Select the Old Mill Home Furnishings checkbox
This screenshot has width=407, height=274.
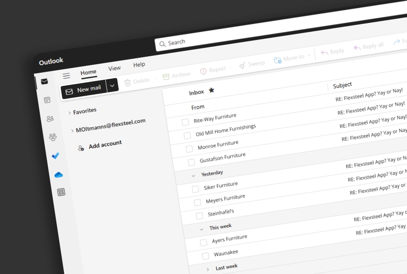tap(187, 136)
